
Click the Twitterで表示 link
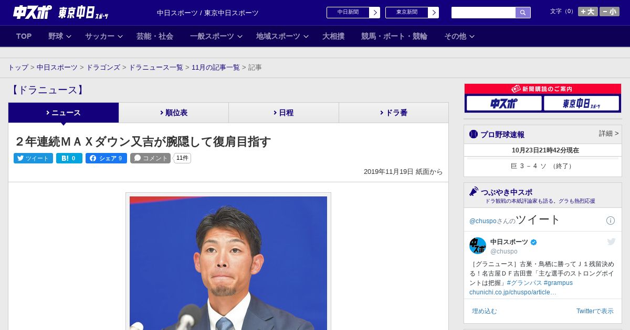coord(595,311)
